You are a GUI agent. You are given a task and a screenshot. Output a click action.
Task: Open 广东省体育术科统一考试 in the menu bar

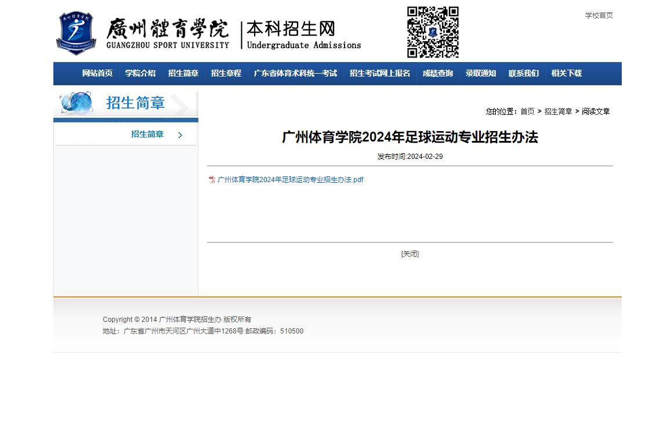[295, 74]
